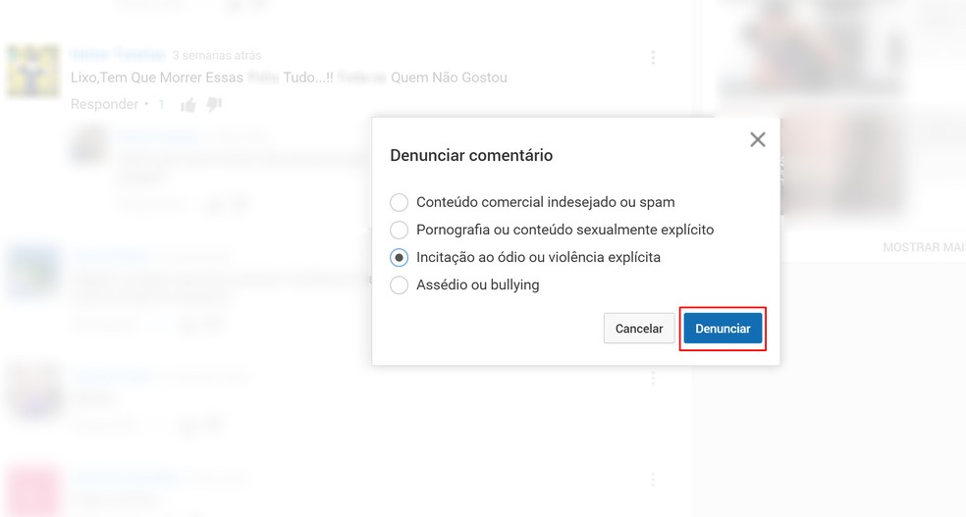Click the 'Denunciar comentário' dialog title
The height and width of the screenshot is (517, 966).
point(471,155)
